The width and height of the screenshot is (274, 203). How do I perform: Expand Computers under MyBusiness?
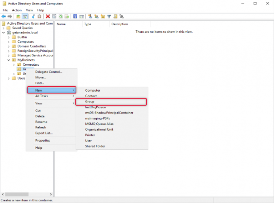pyautogui.click(x=14, y=65)
